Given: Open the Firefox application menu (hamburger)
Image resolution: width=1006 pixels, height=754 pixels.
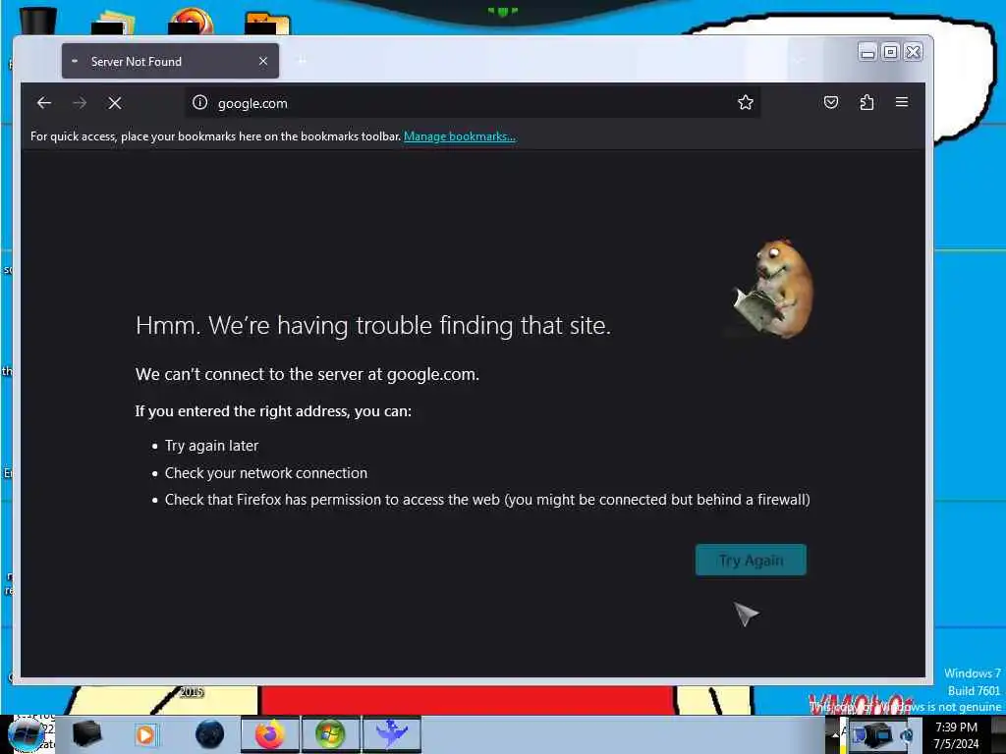Looking at the screenshot, I should point(902,102).
